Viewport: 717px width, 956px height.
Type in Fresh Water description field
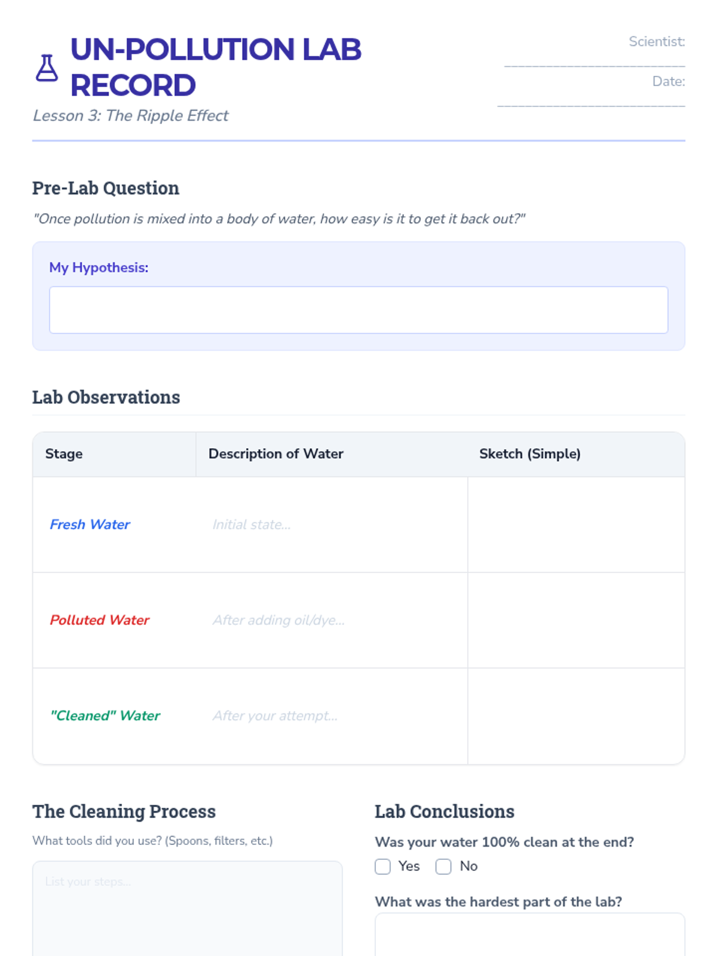pos(332,525)
